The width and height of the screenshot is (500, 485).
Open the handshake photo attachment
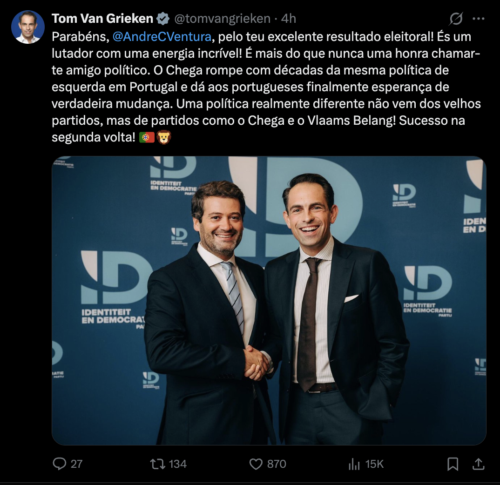[x=269, y=300]
